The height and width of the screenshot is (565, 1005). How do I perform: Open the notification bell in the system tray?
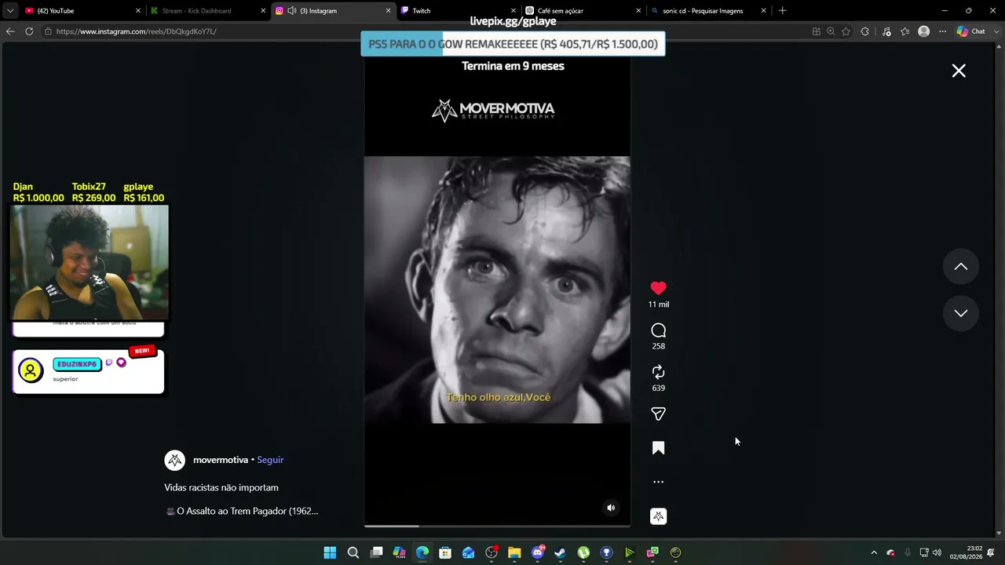tap(992, 552)
